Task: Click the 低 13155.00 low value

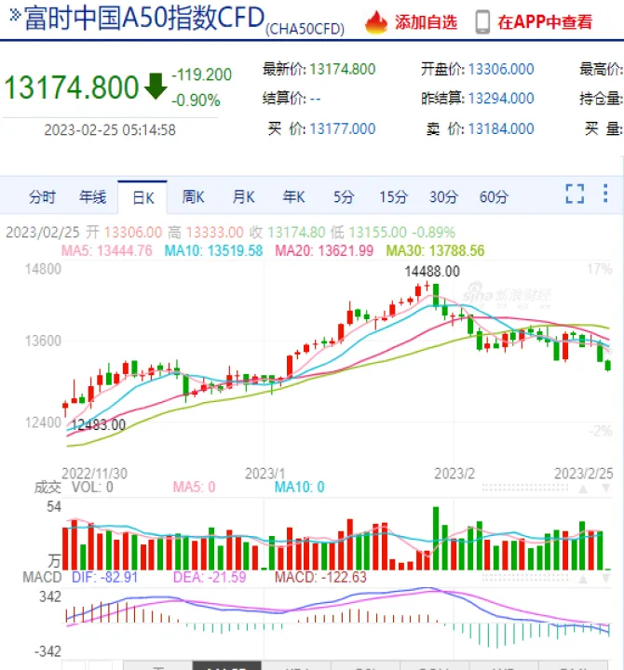Action: tap(368, 233)
